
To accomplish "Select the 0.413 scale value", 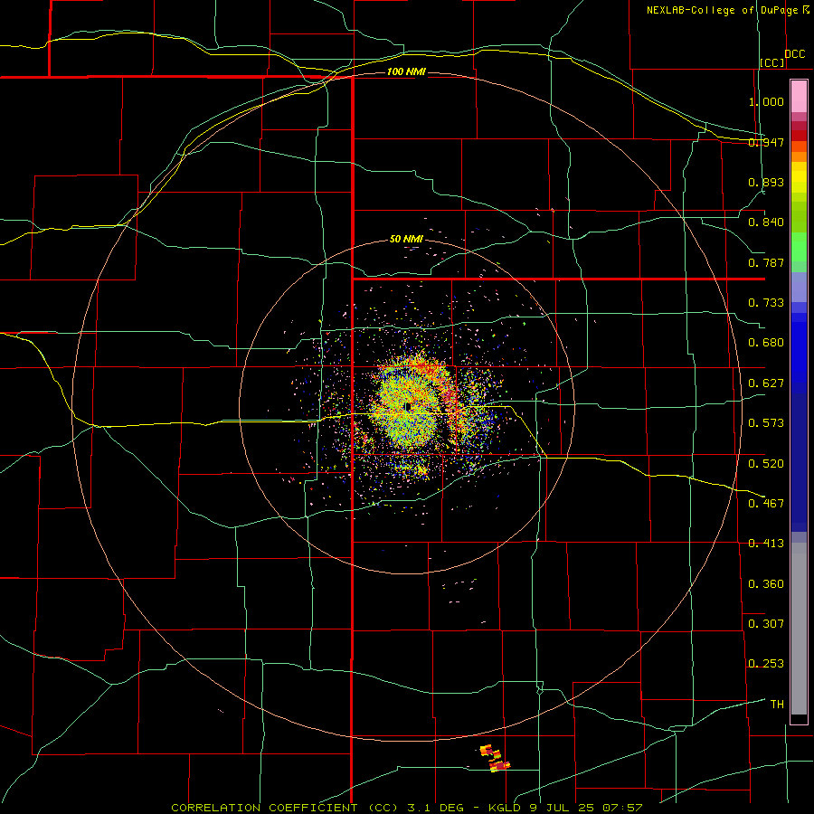I will coord(766,544).
